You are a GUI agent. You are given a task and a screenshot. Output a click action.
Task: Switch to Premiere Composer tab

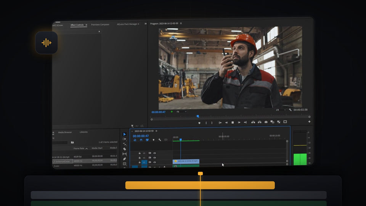tap(100, 24)
